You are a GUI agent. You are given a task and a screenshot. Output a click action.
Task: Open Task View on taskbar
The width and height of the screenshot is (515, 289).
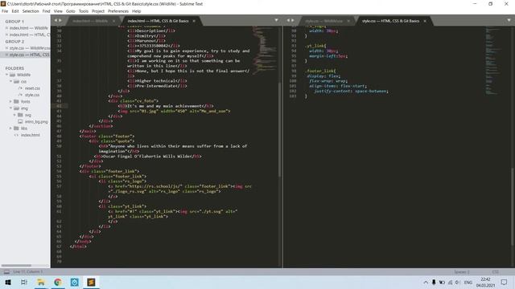point(24,283)
